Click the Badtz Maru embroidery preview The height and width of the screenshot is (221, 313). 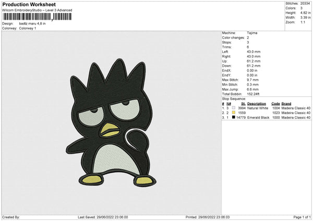point(111,123)
